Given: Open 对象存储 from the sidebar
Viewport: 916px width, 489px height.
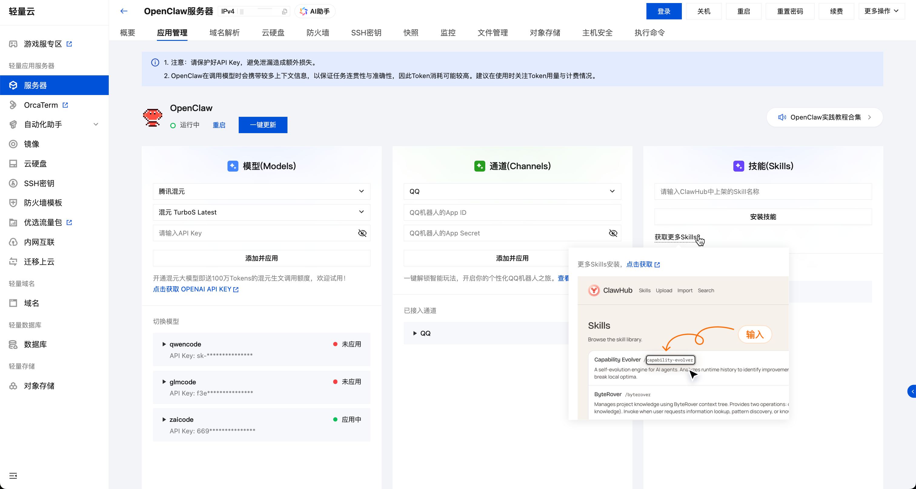Looking at the screenshot, I should 39,386.
